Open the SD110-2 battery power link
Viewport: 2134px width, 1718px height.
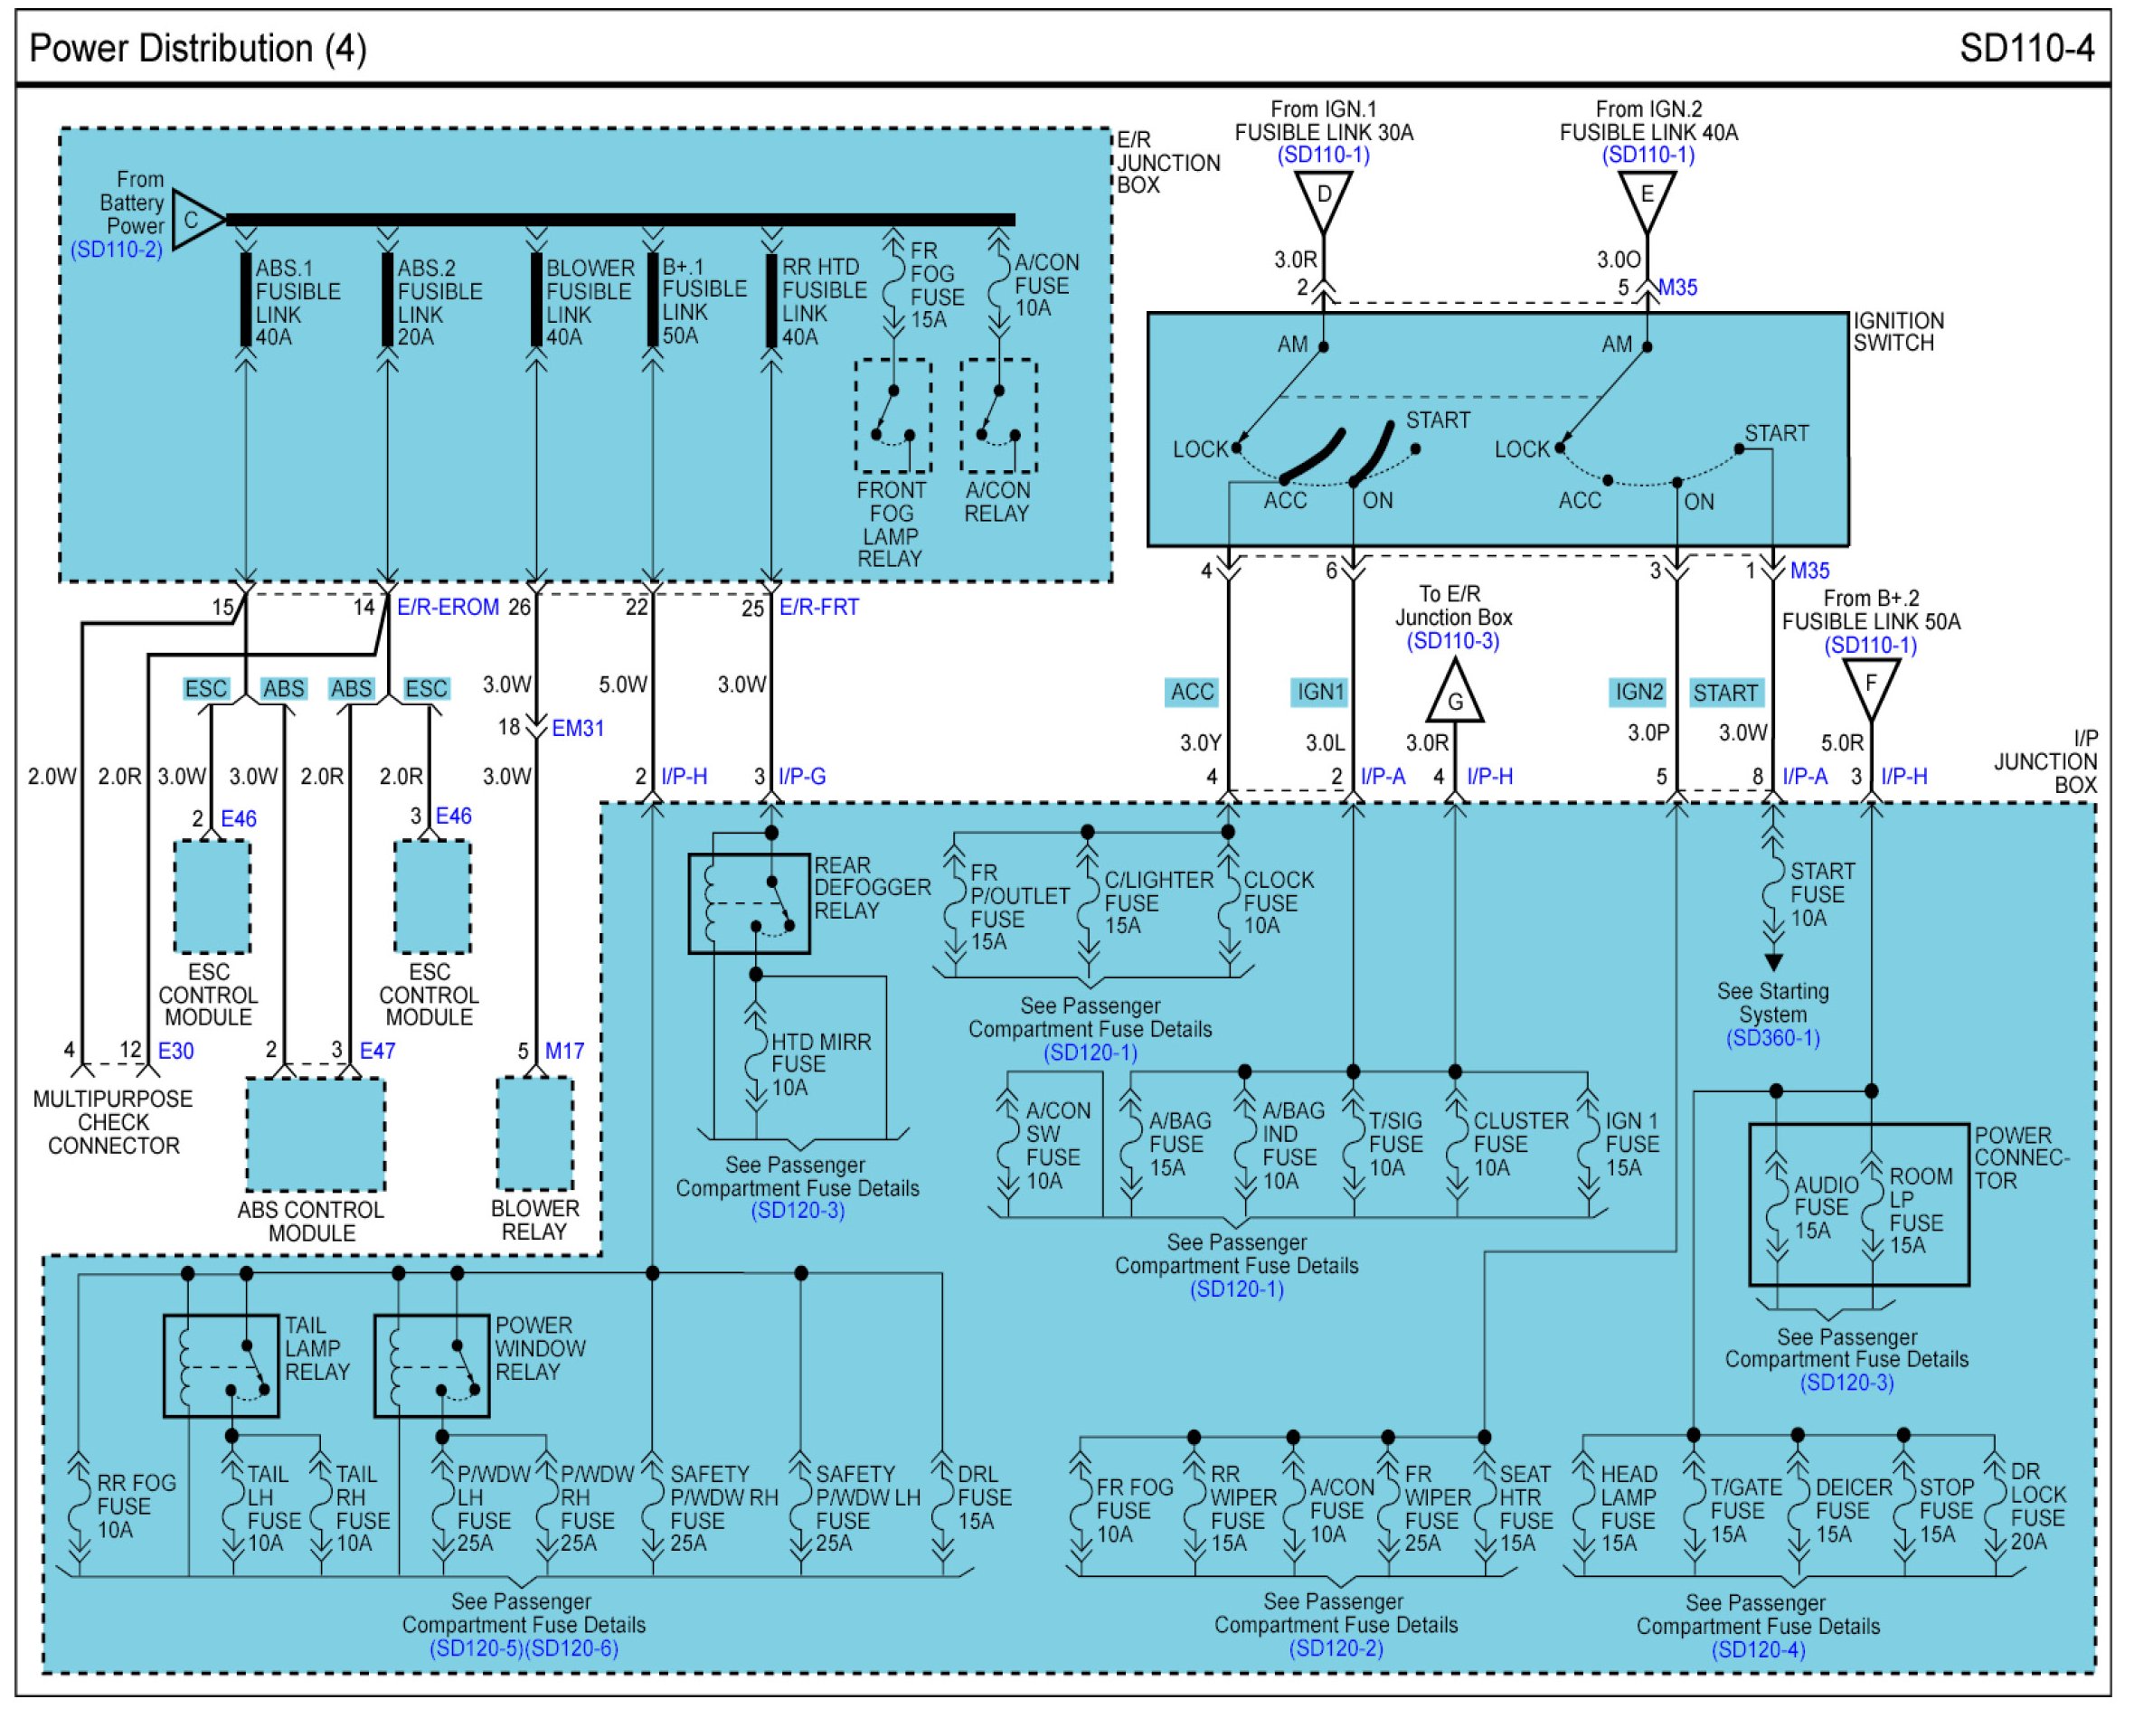click(117, 250)
